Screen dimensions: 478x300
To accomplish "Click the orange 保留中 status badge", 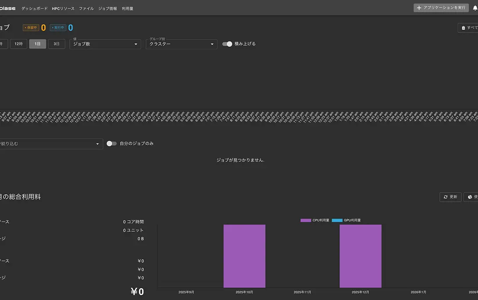I will (31, 28).
